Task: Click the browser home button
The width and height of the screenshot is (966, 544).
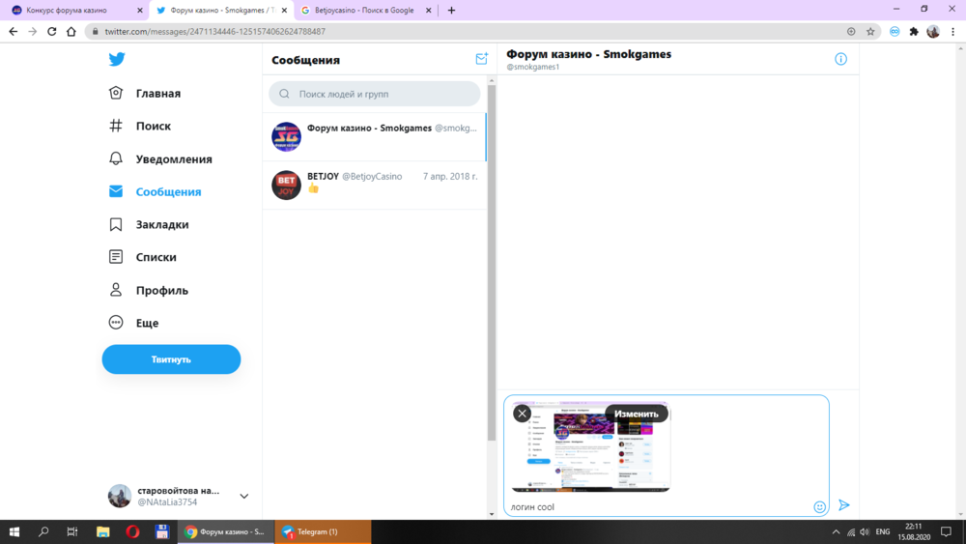Action: (71, 32)
